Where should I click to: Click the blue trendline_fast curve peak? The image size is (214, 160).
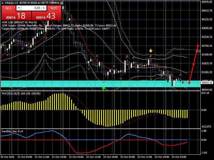[52, 131]
